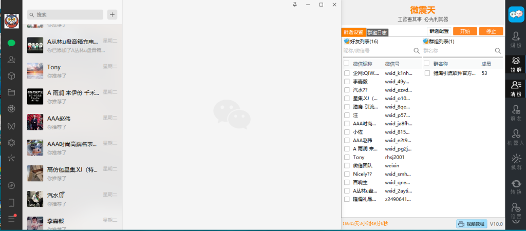Open the 转换 convert tool

(x=516, y=186)
